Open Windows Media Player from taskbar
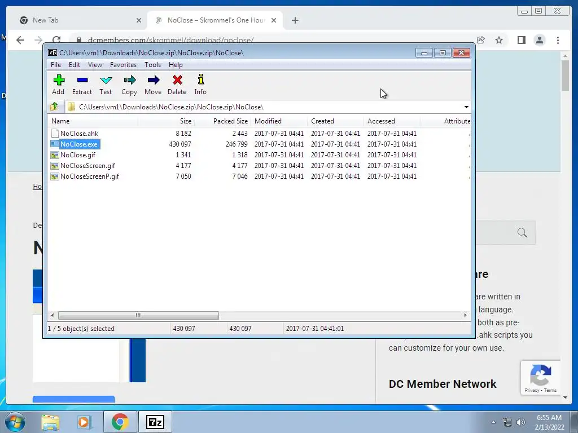The image size is (578, 433). click(x=84, y=422)
